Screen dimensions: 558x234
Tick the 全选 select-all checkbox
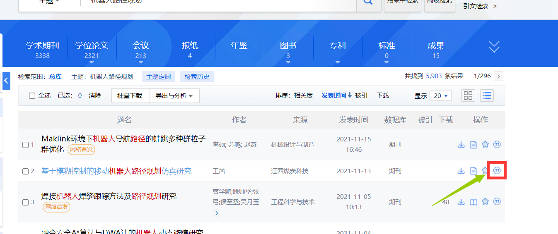point(32,96)
